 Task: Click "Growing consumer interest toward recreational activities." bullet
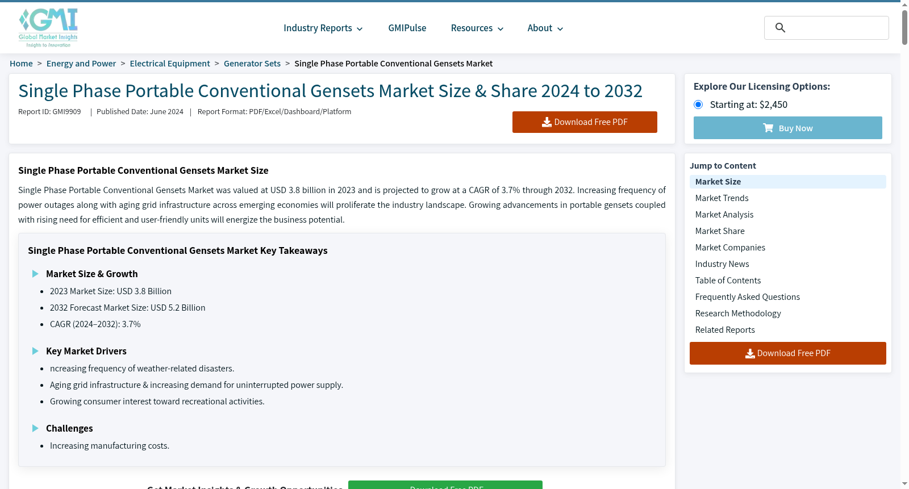coord(157,402)
